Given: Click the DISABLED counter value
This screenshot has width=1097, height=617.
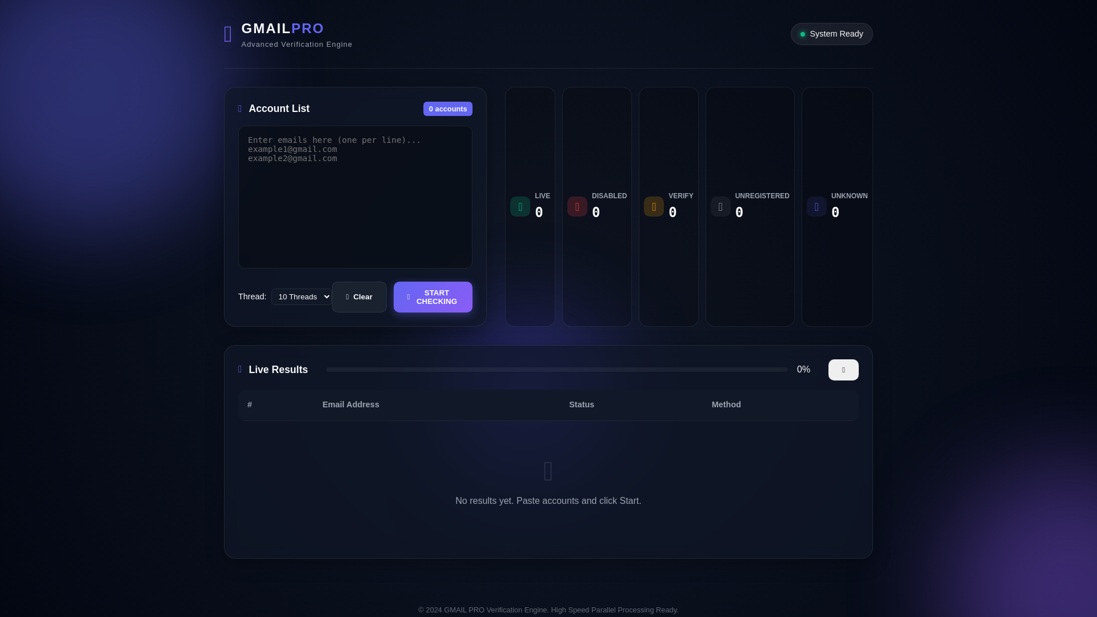Looking at the screenshot, I should [x=596, y=213].
